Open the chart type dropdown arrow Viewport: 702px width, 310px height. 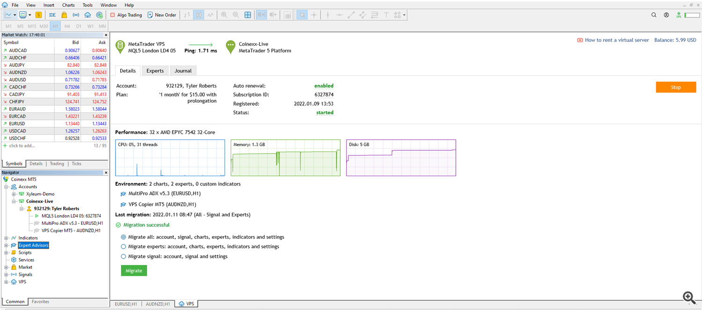pos(15,15)
